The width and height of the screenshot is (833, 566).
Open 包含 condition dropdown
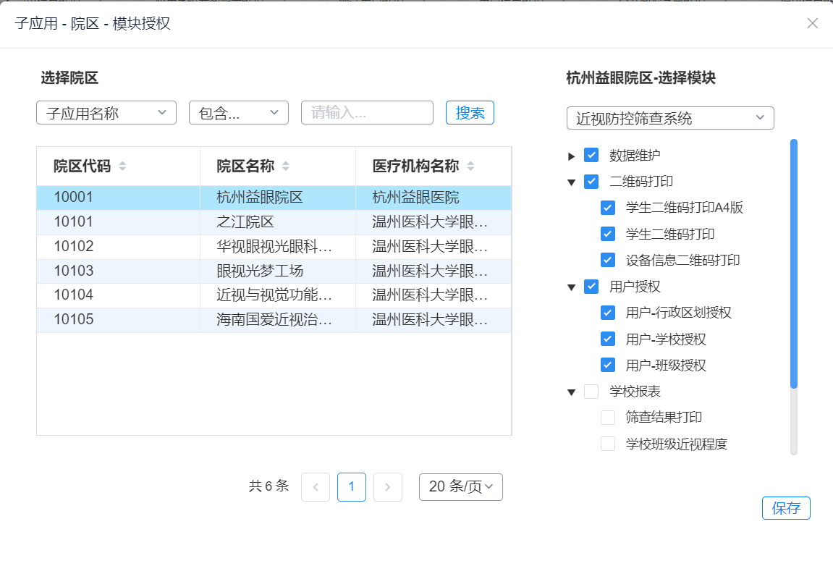pyautogui.click(x=239, y=113)
